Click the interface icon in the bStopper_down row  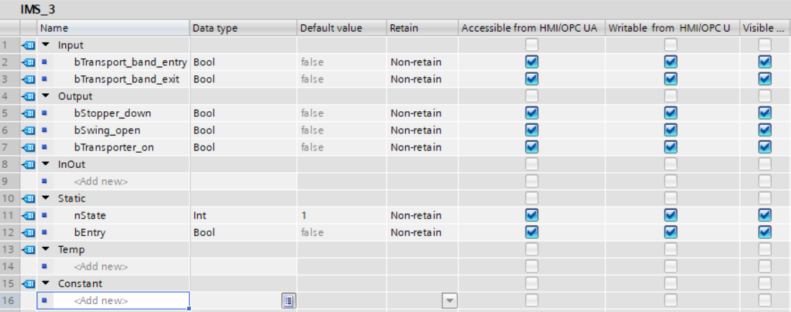coord(28,113)
